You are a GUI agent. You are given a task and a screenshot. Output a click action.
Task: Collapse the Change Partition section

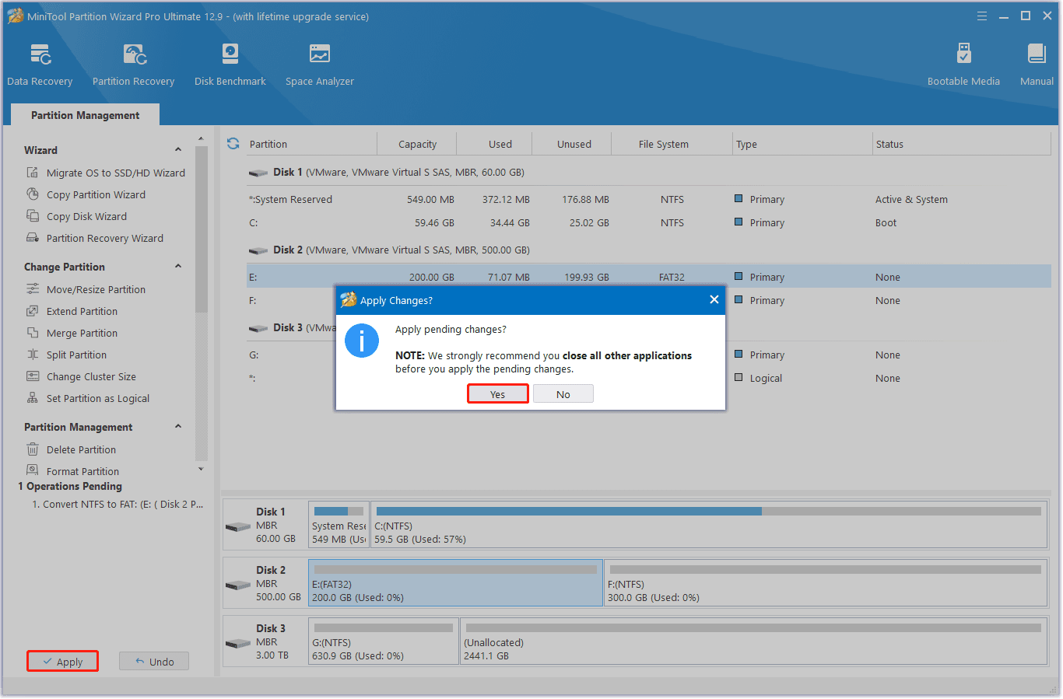(x=178, y=266)
